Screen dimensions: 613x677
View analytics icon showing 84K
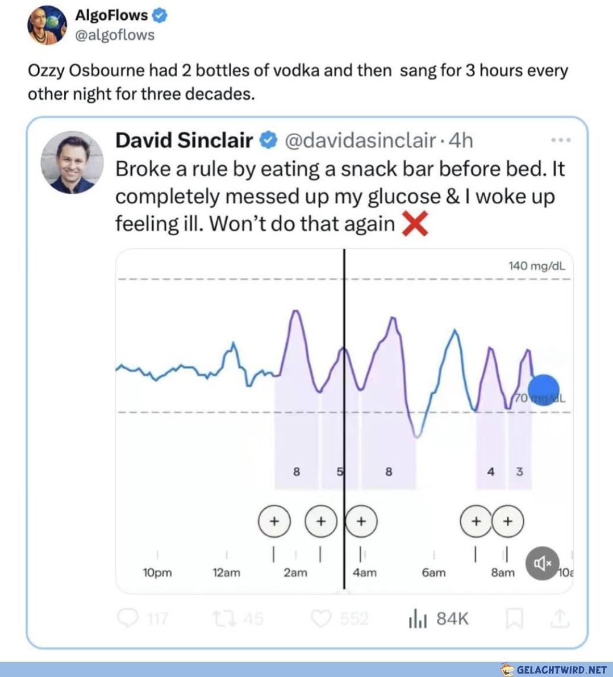[x=418, y=619]
